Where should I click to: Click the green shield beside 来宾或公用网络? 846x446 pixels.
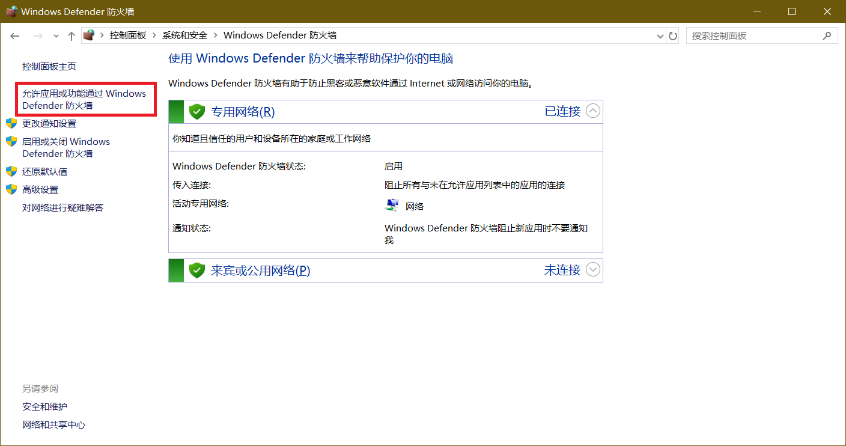[x=197, y=270]
